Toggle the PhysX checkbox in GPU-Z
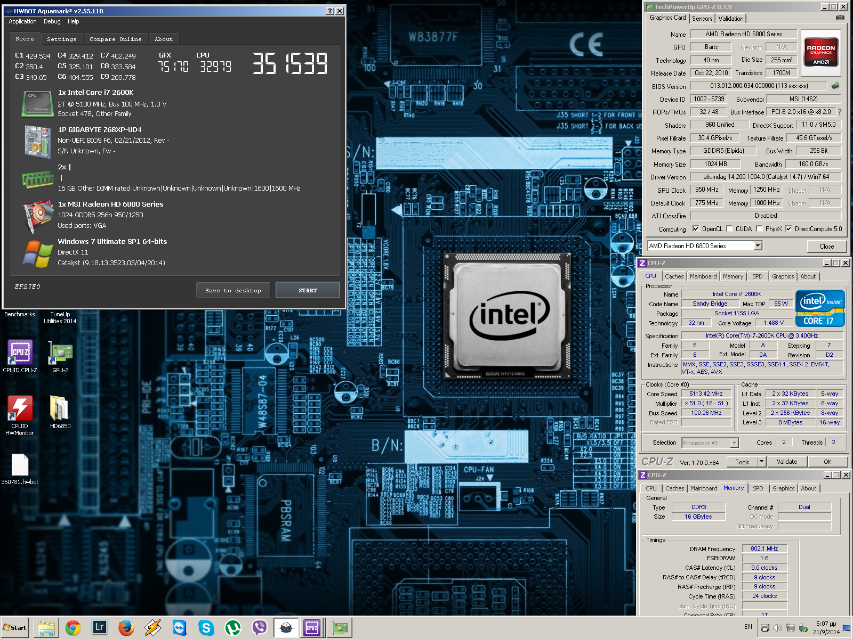 [x=759, y=229]
